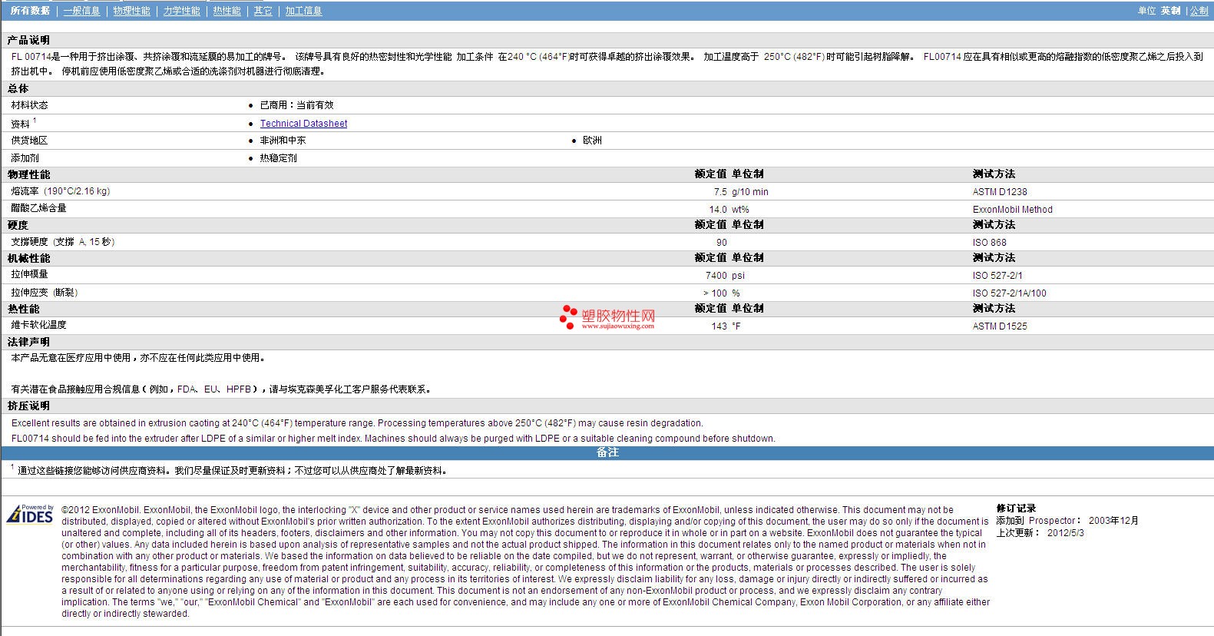
Task: Open the Technical Datasheet link
Action: click(x=303, y=124)
